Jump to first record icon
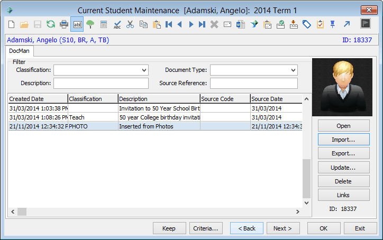 [x=169, y=24]
